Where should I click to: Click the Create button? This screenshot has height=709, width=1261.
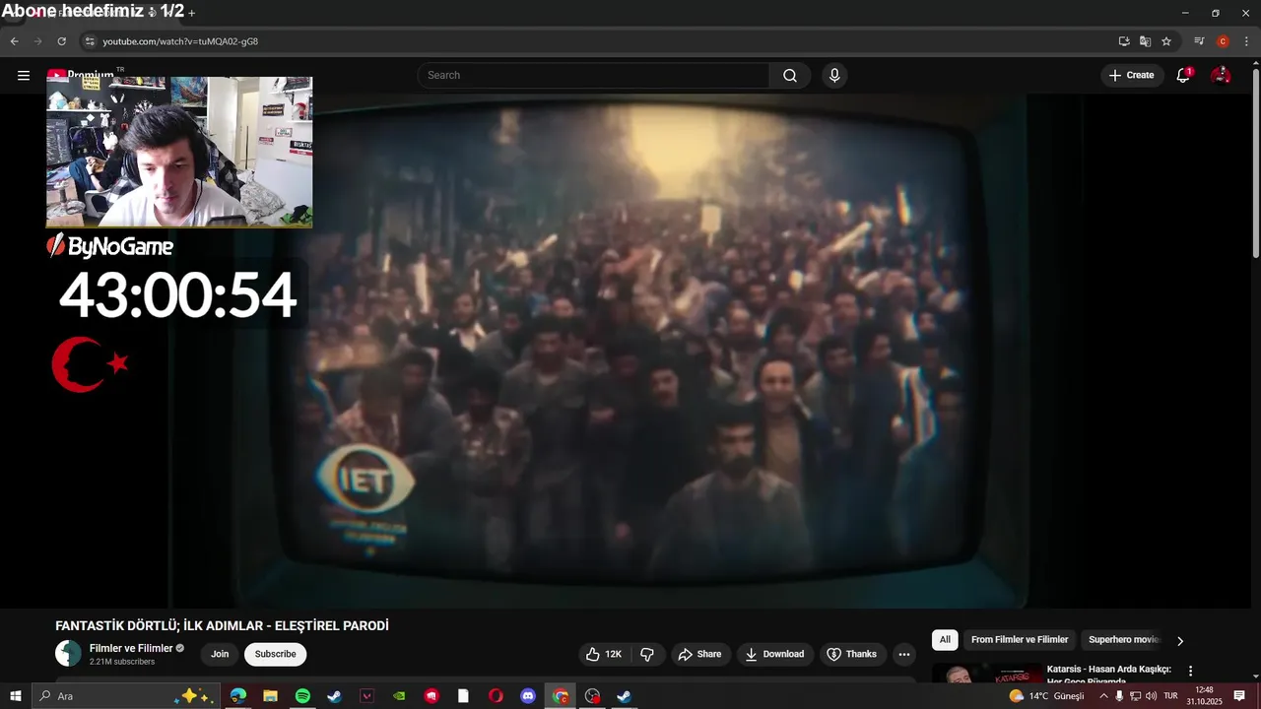1131,76
